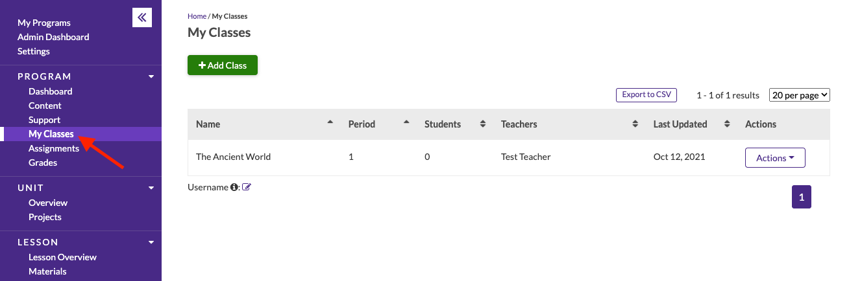Click the Add Class button

pos(223,65)
